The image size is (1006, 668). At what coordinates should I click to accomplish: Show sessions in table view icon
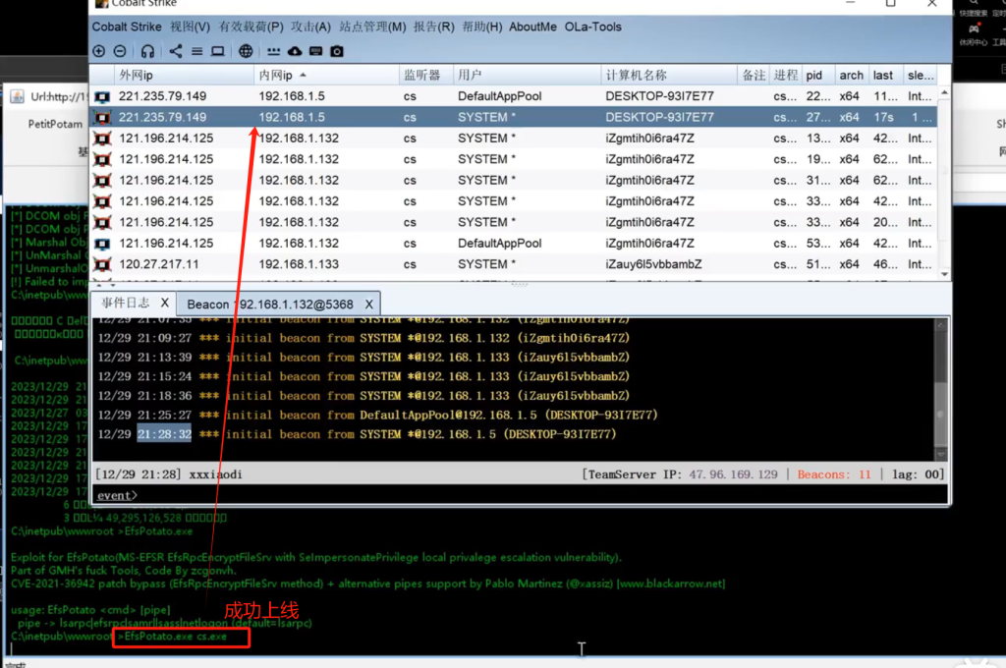point(196,51)
